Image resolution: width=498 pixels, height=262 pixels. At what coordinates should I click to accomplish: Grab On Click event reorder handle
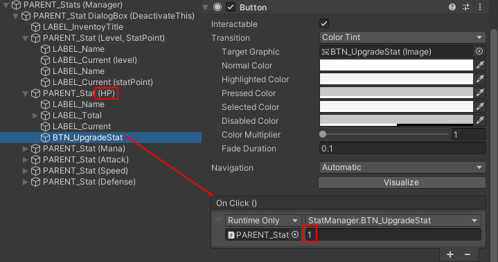coord(218,220)
